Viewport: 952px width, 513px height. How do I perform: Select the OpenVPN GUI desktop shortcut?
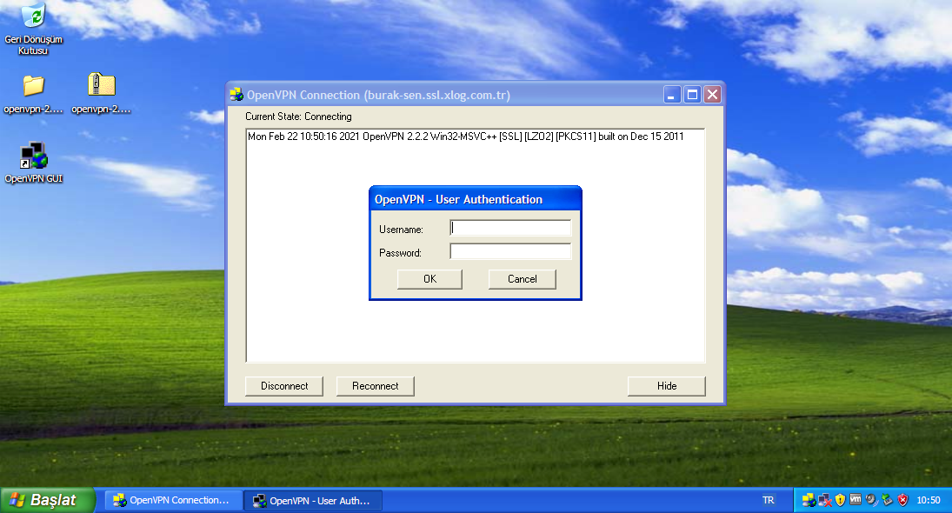tap(33, 163)
